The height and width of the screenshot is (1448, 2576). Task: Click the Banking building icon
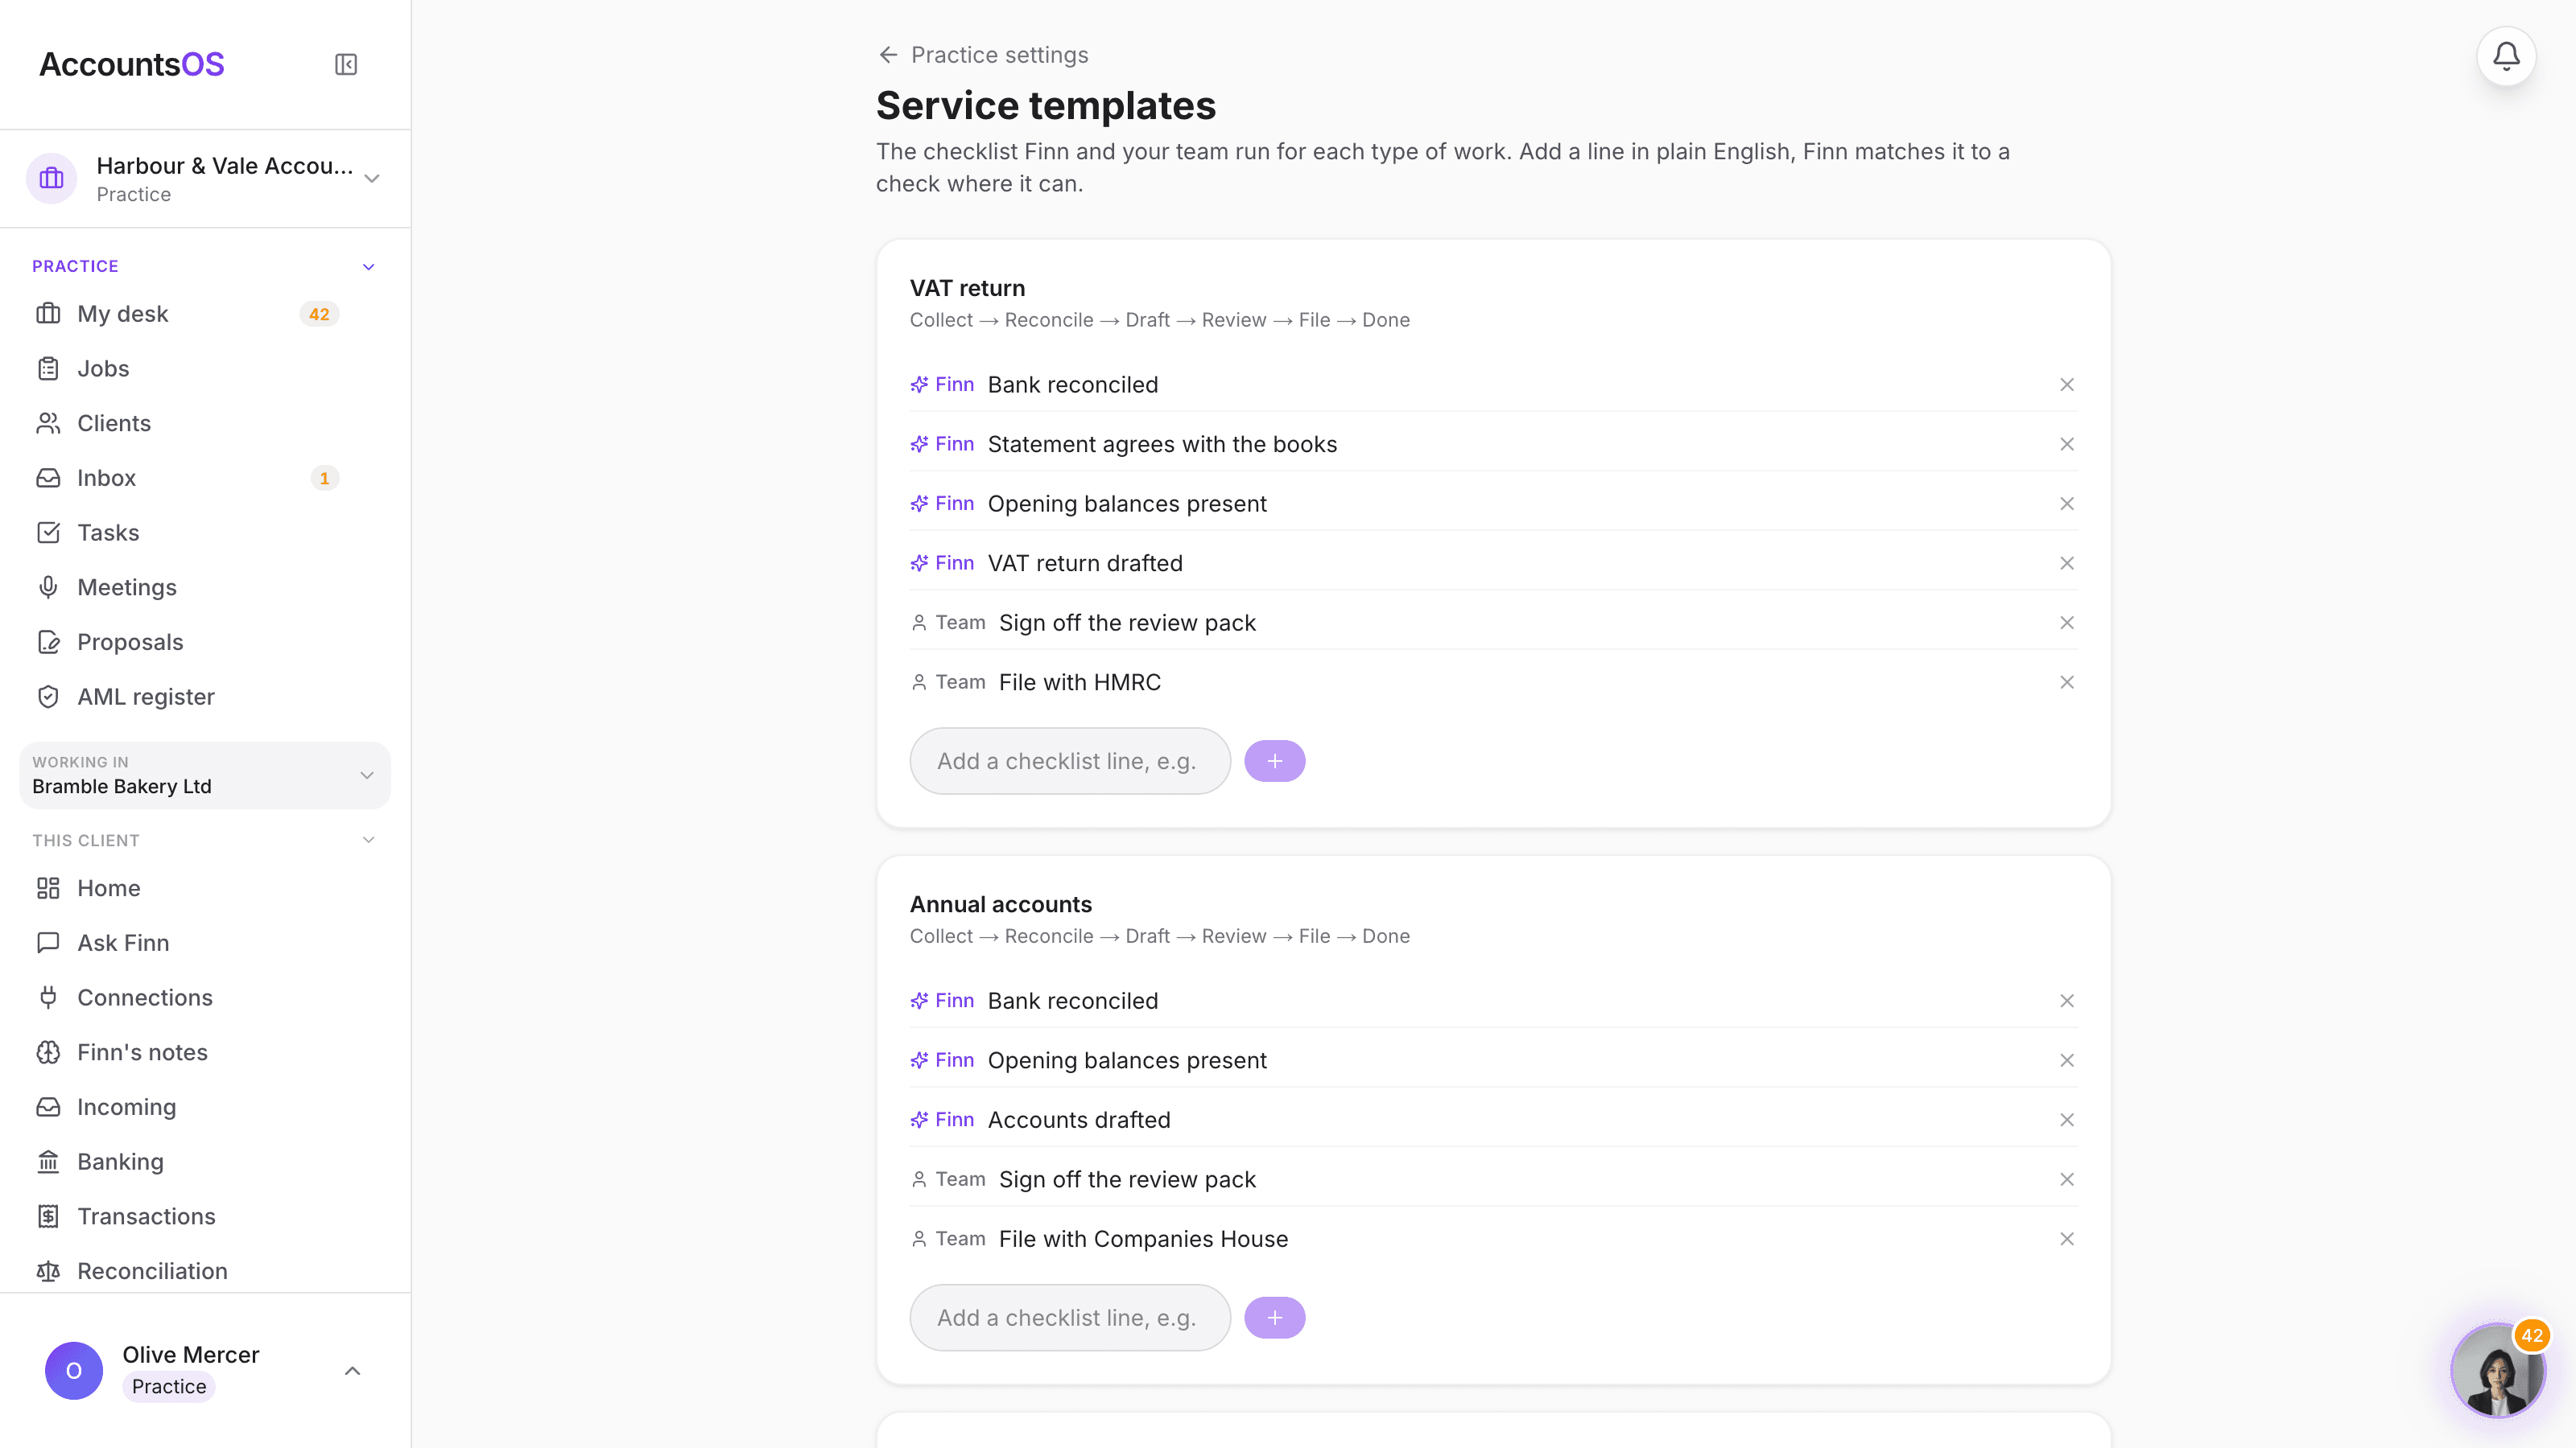tap(48, 1162)
